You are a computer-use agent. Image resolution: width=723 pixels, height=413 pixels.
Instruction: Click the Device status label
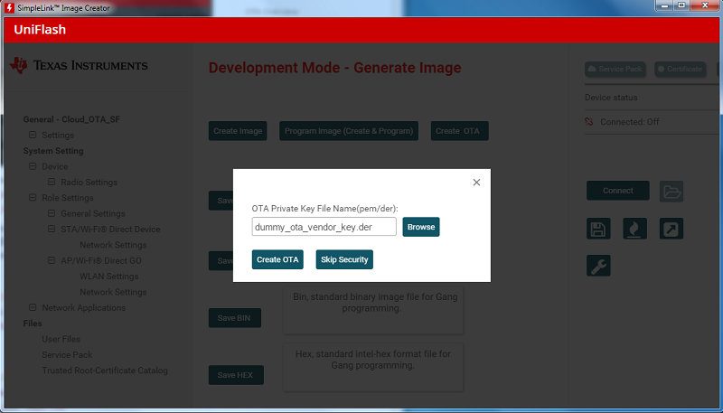pyautogui.click(x=611, y=98)
